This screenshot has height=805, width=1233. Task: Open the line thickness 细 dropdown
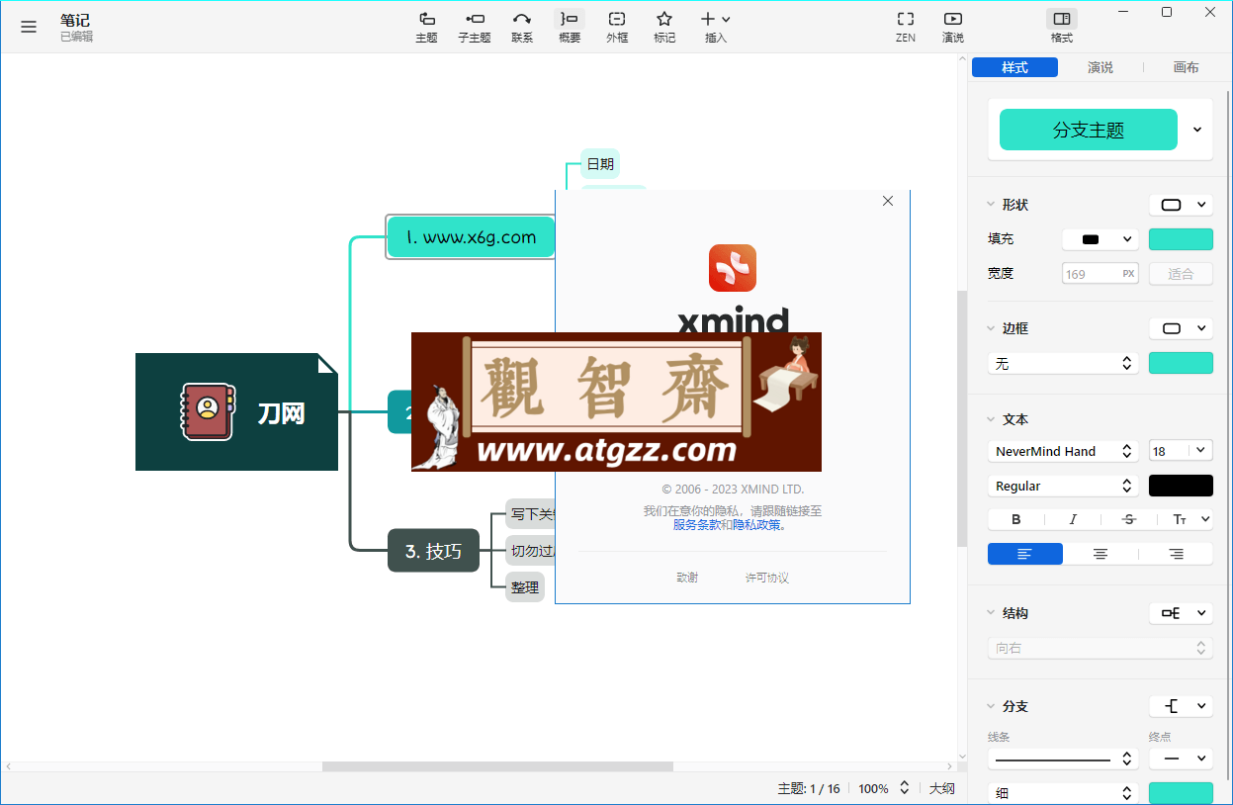coord(1063,793)
